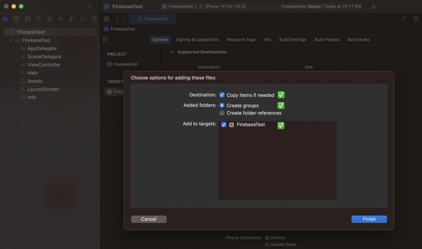Add editor on right icon
The height and width of the screenshot is (249, 422).
[416, 19]
